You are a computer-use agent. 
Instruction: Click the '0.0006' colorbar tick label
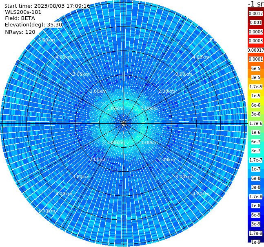click(x=256, y=32)
